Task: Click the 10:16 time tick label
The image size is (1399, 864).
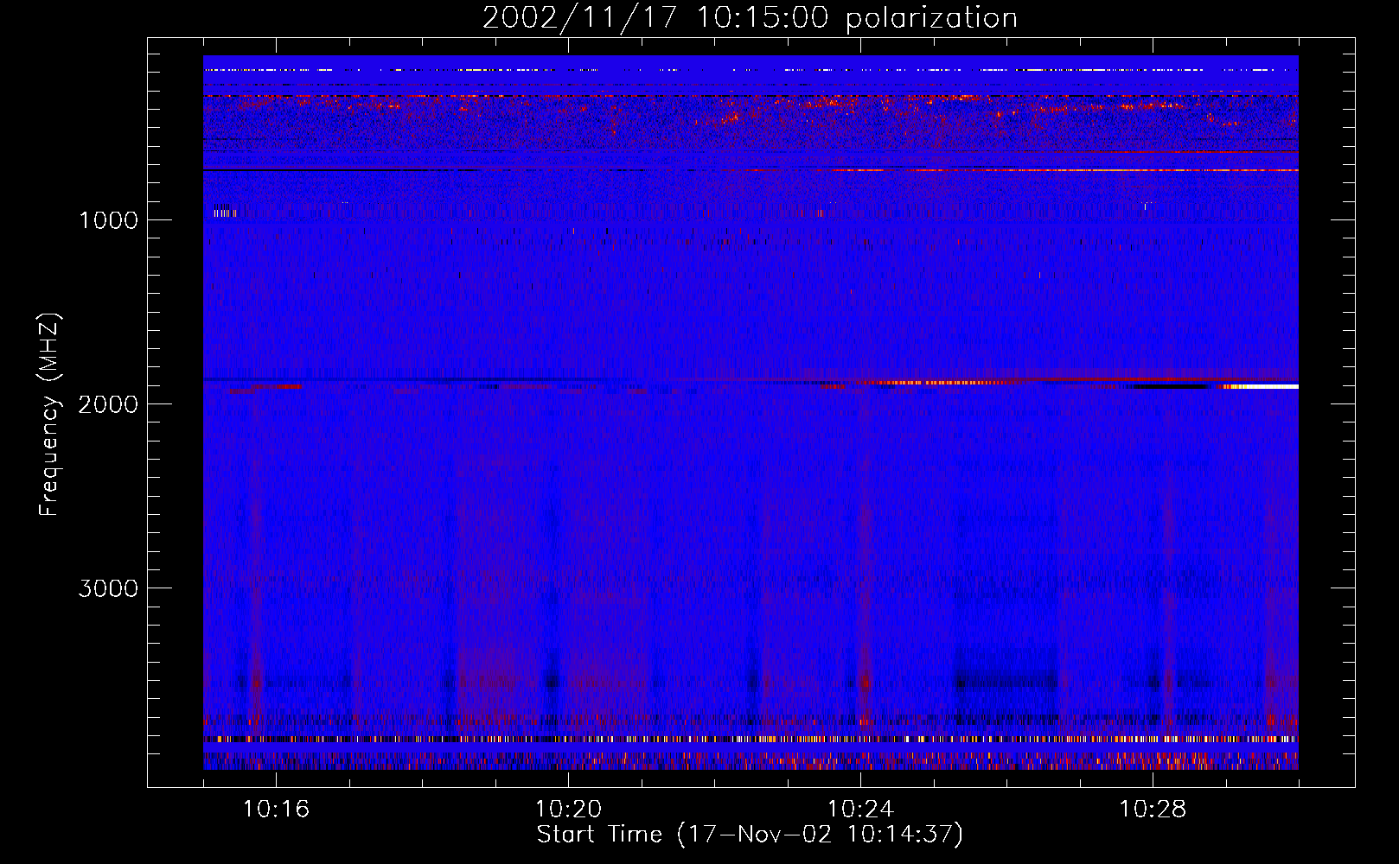Action: (276, 810)
